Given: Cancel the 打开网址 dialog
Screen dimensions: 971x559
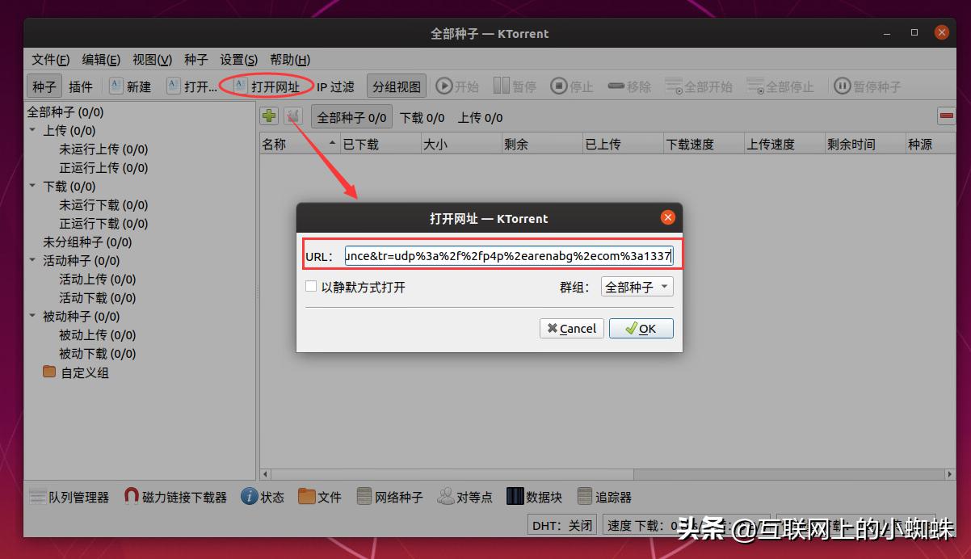Looking at the screenshot, I should point(571,328).
